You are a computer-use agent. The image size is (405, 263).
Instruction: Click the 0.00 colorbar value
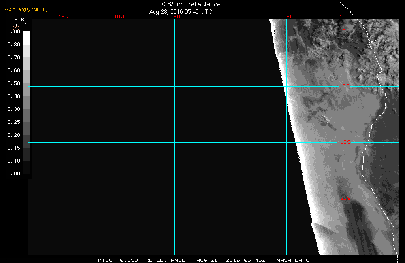click(x=14, y=174)
